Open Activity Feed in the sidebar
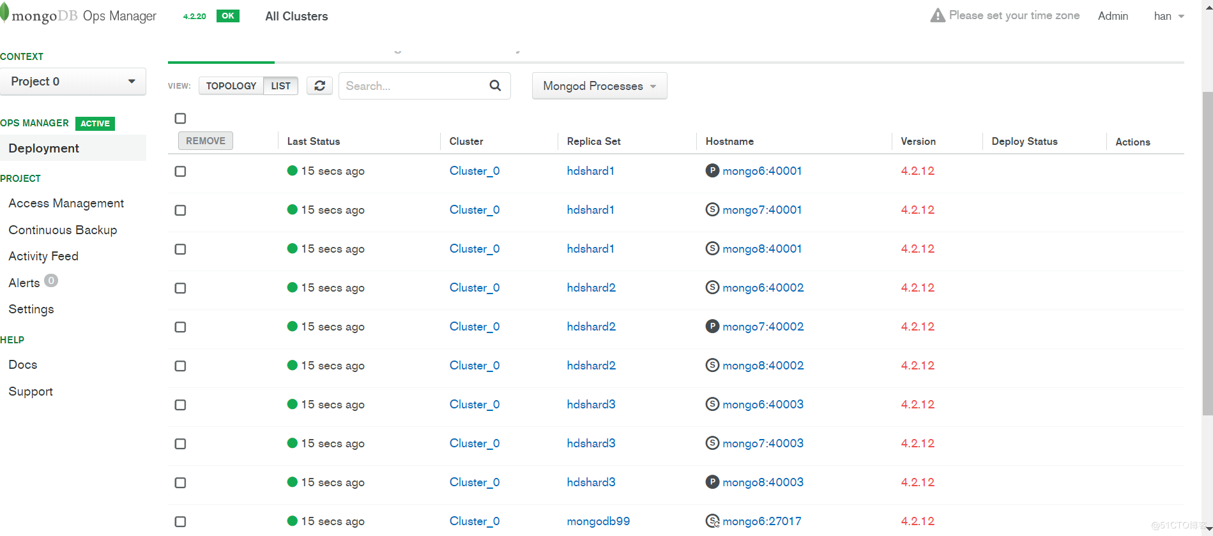 click(43, 256)
